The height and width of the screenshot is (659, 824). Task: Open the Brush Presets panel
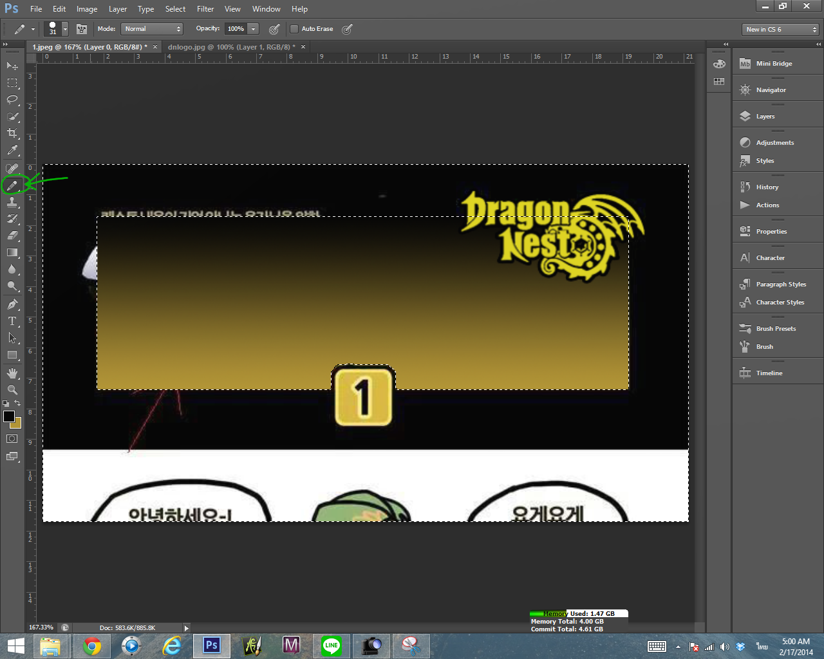[778, 329]
